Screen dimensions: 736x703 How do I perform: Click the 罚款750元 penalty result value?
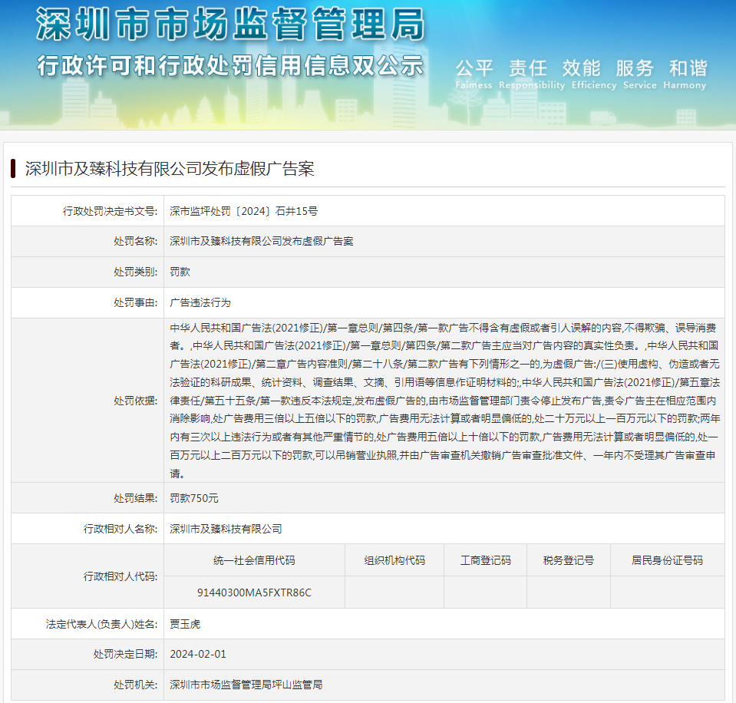coord(194,498)
